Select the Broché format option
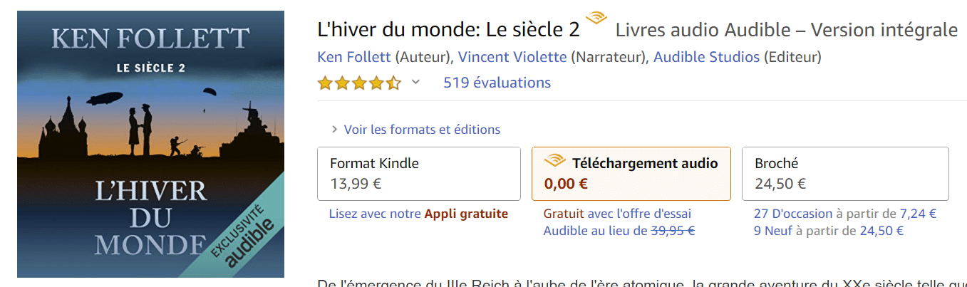This screenshot has height=287, width=967. [x=844, y=174]
